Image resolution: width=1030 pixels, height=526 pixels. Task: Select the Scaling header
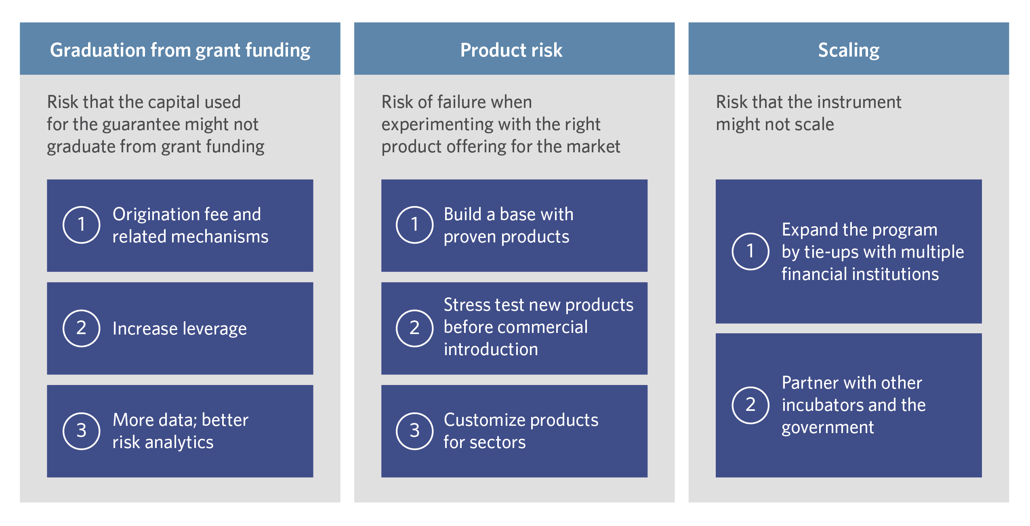point(849,48)
